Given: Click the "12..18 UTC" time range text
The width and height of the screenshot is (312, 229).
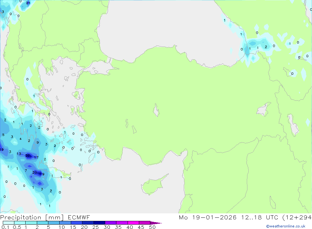Looking at the screenshot, I should click(260, 217).
